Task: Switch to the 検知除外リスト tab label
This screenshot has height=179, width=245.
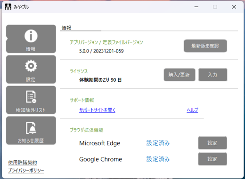Action: [31, 110]
